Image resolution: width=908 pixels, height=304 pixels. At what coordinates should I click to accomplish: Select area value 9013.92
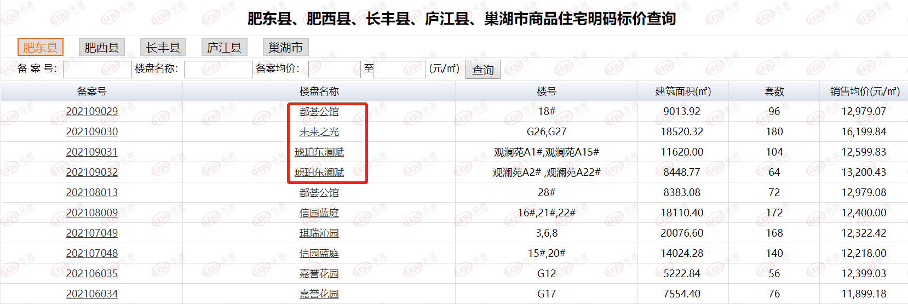682,111
